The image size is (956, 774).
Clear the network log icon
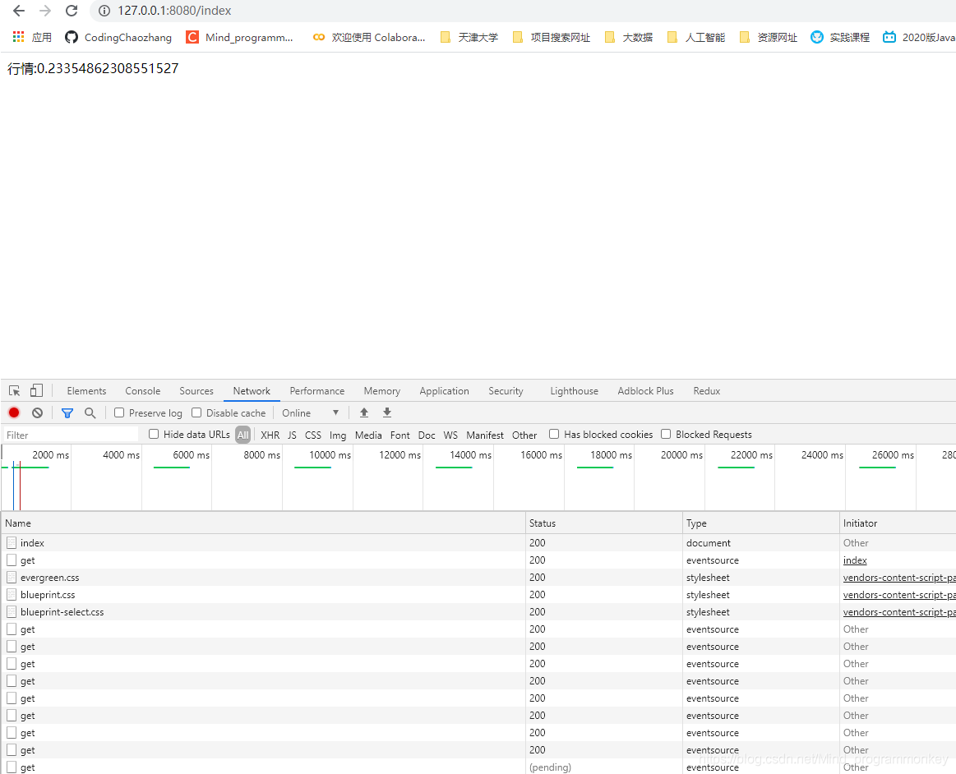[37, 412]
